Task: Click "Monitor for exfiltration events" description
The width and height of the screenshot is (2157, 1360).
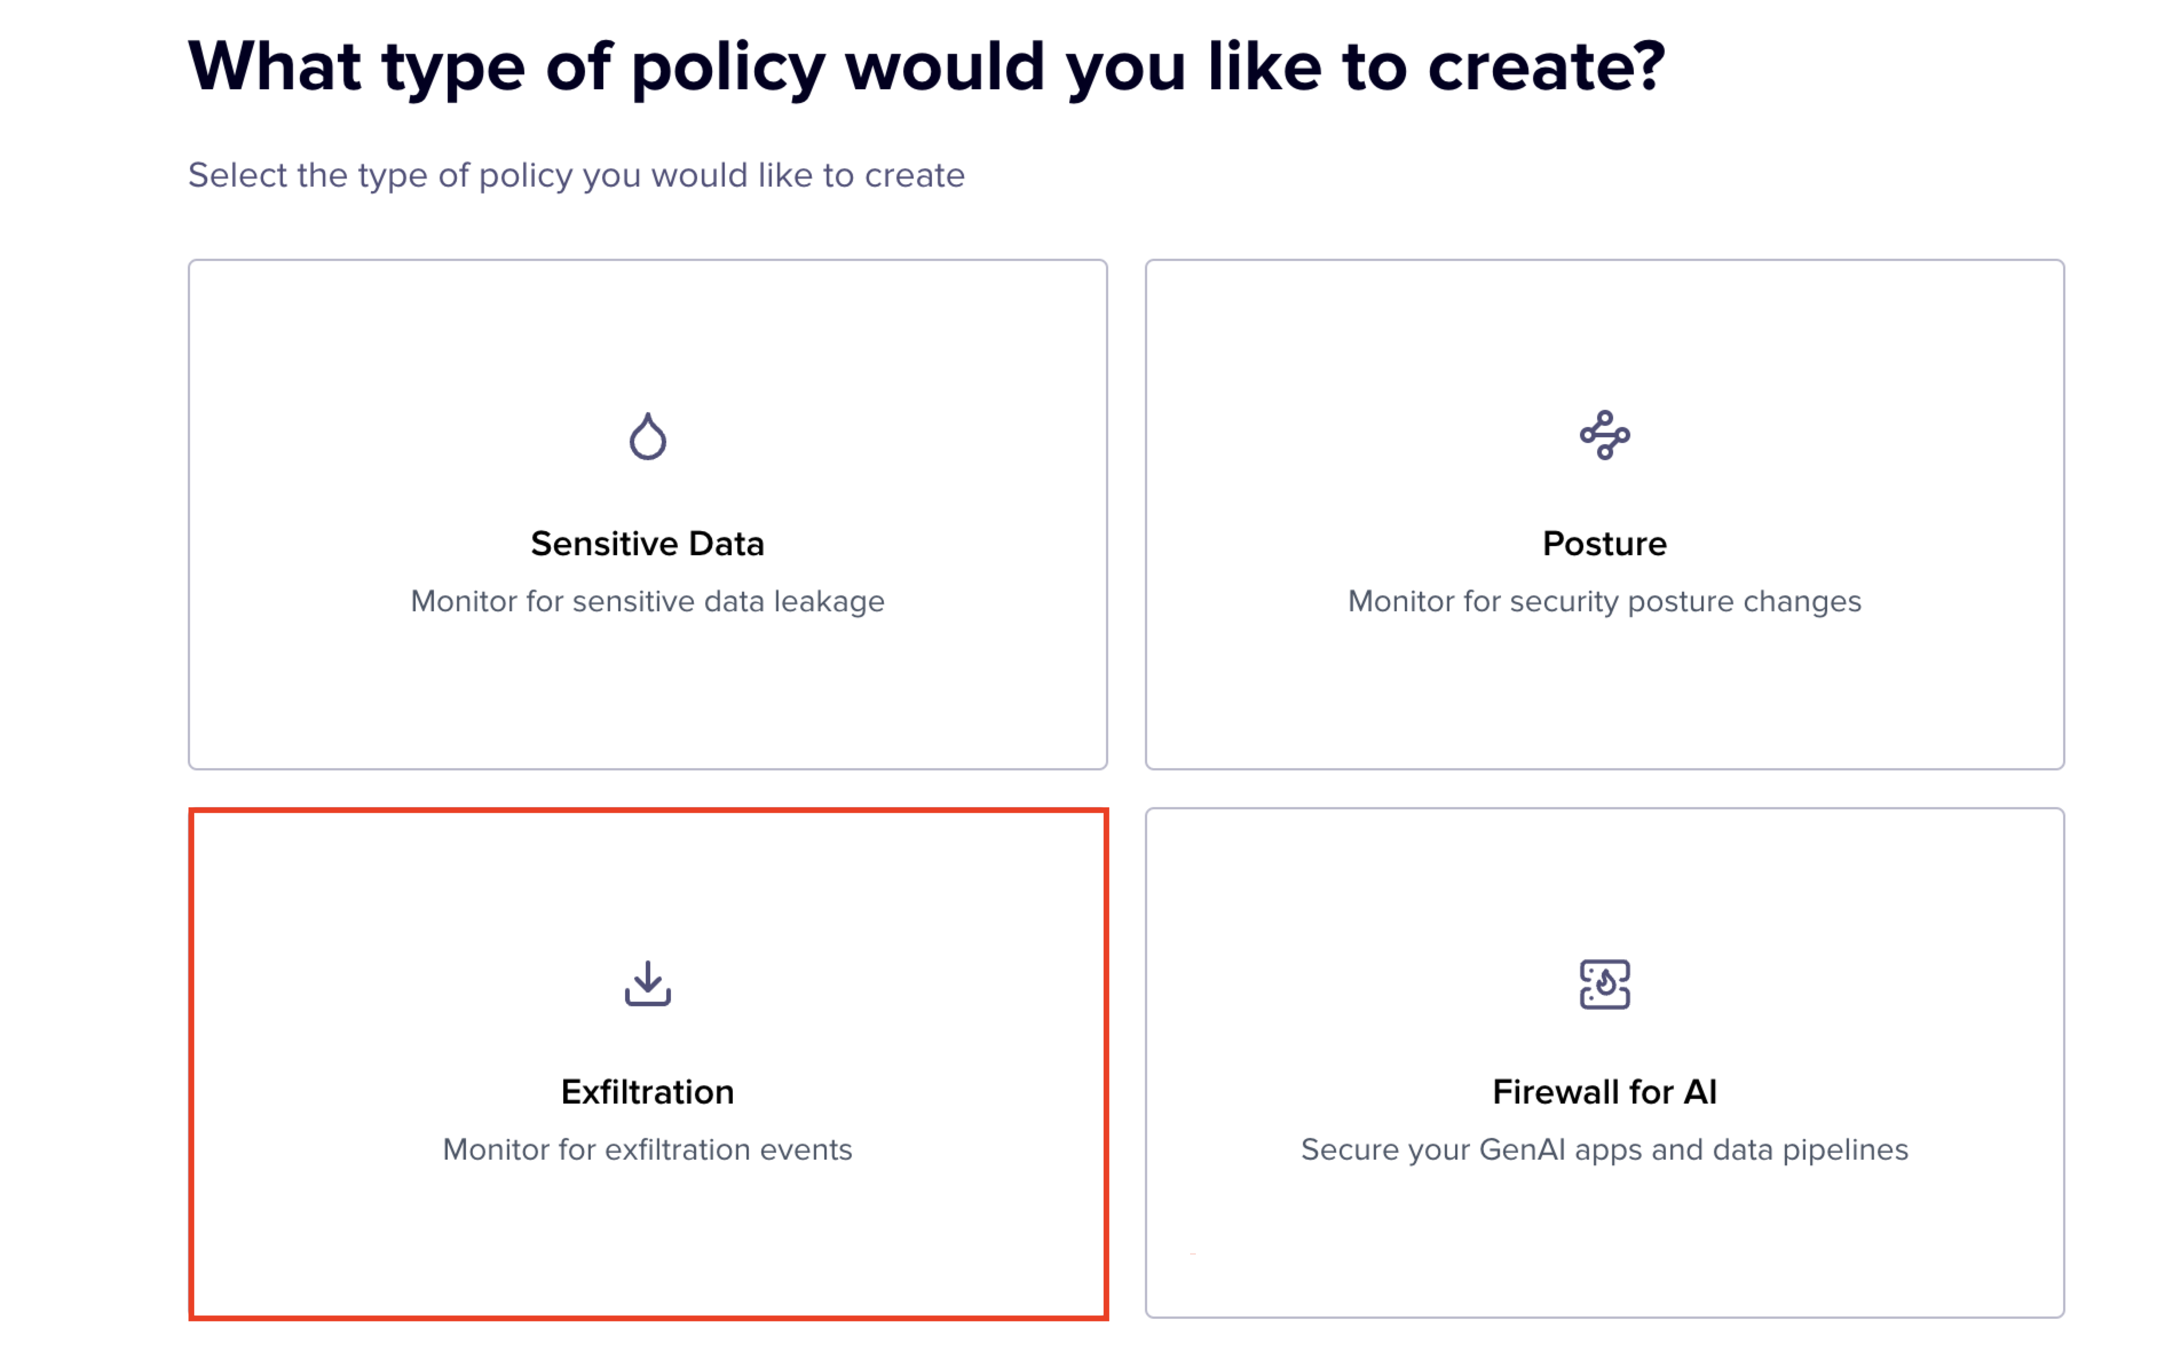Action: tap(647, 1149)
